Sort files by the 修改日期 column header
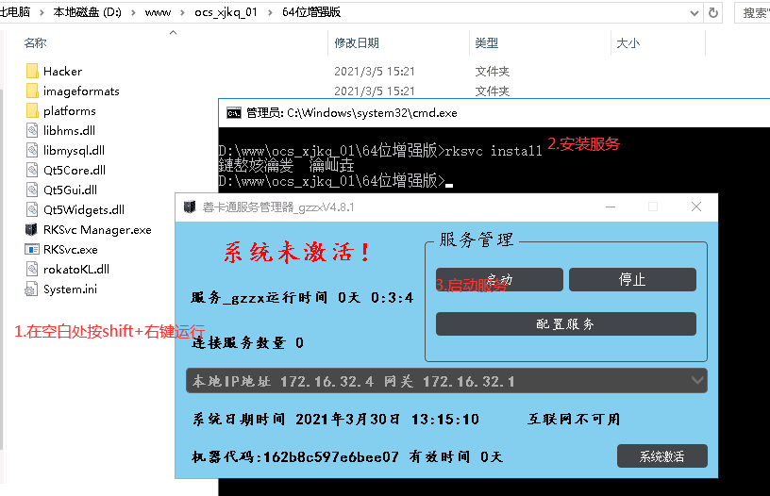The width and height of the screenshot is (770, 496). pos(357,43)
